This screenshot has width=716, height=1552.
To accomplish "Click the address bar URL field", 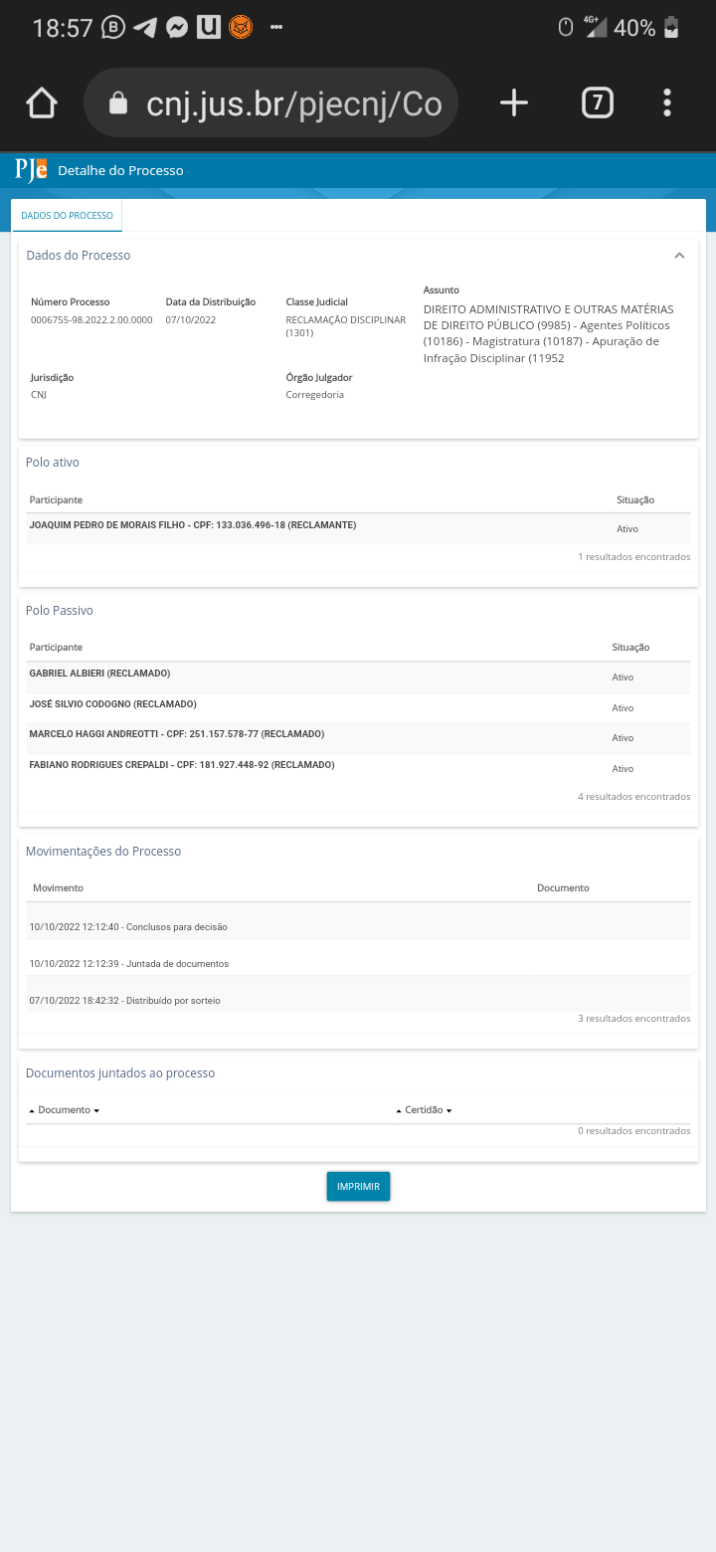I will (270, 102).
